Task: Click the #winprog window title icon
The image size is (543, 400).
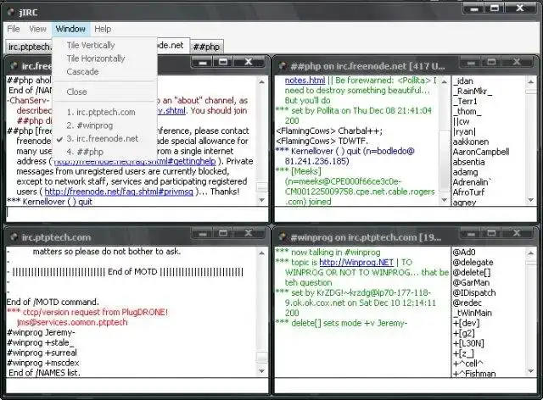Action: (x=283, y=237)
